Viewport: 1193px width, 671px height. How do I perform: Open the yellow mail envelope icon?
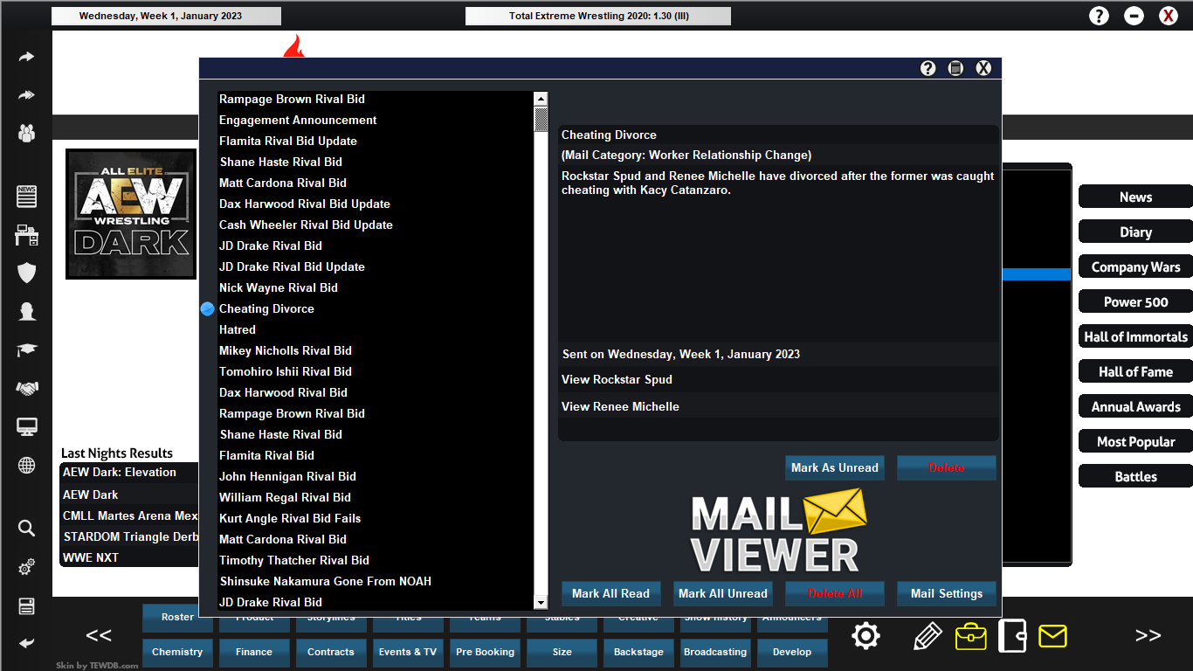(x=1052, y=636)
